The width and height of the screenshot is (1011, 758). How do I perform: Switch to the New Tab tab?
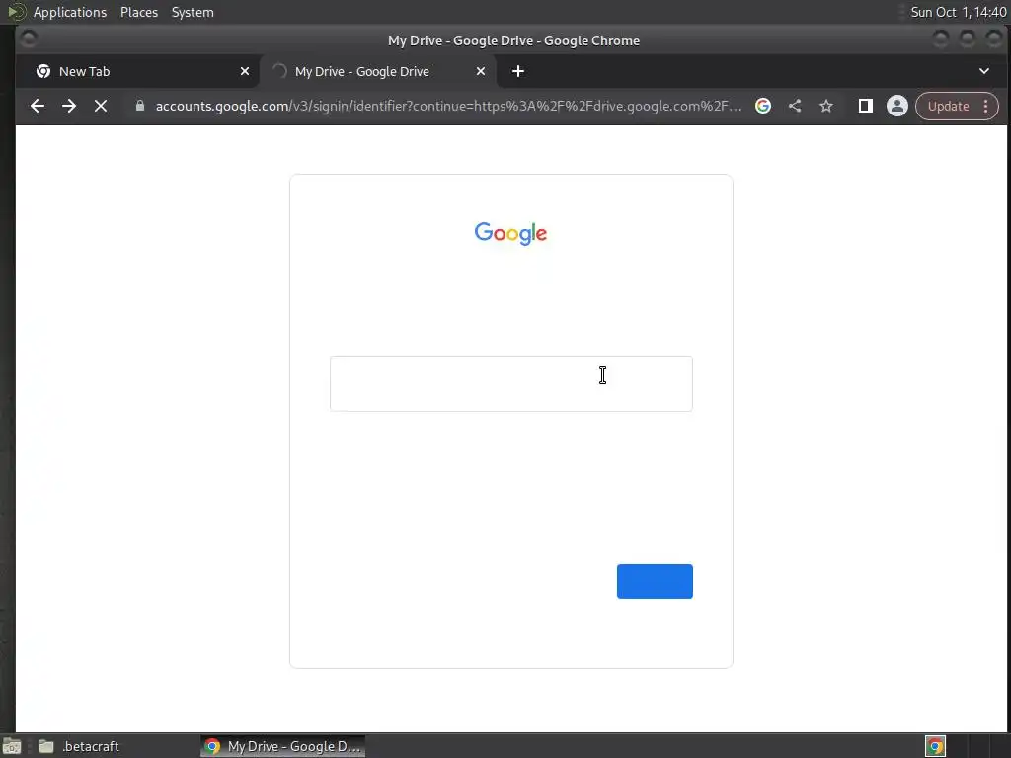tap(138, 71)
